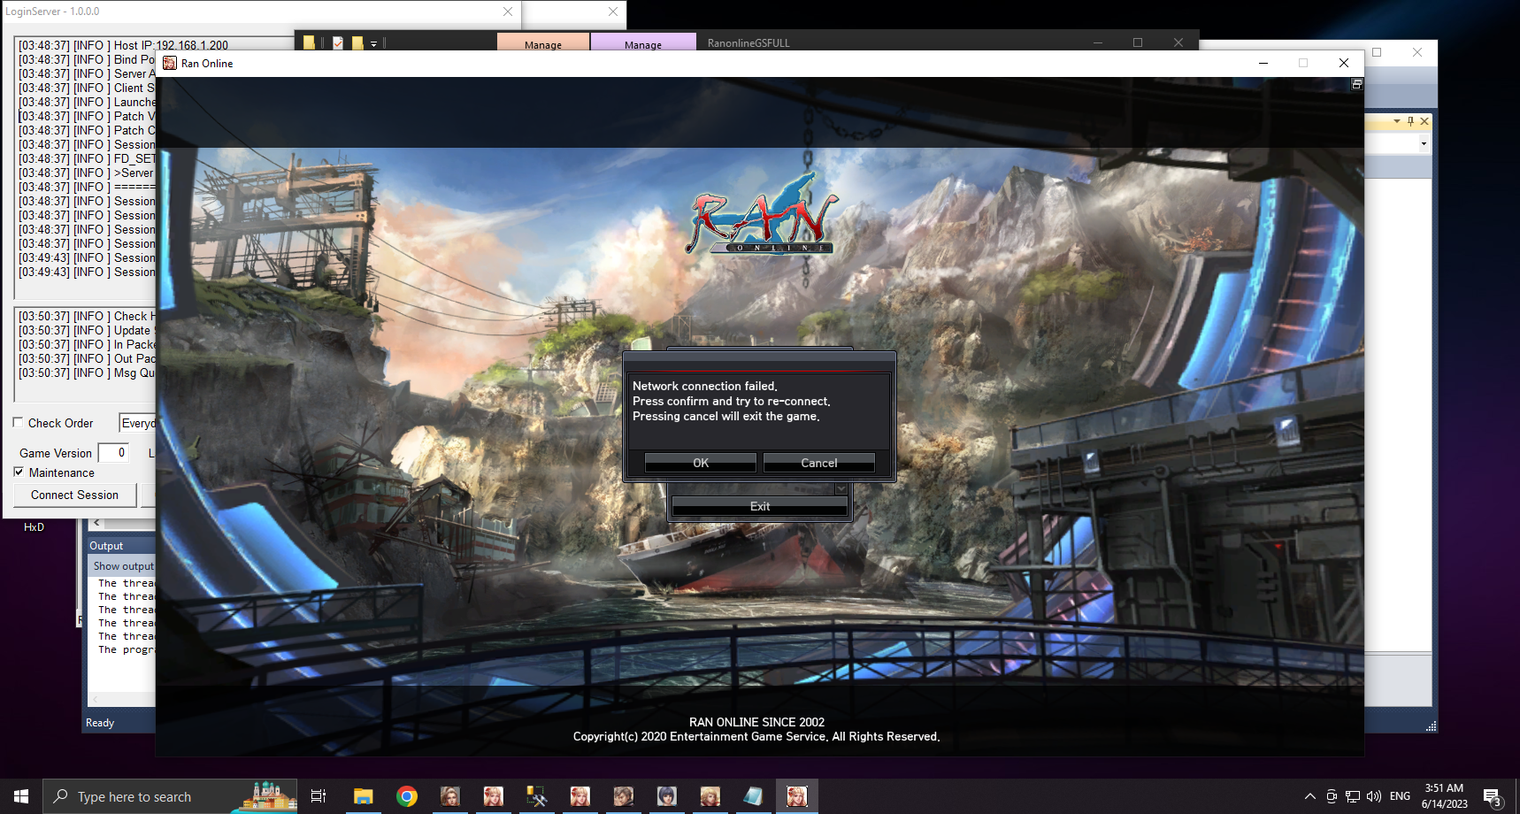Click the Output panel title
Screen dimensions: 1520x814
click(106, 546)
